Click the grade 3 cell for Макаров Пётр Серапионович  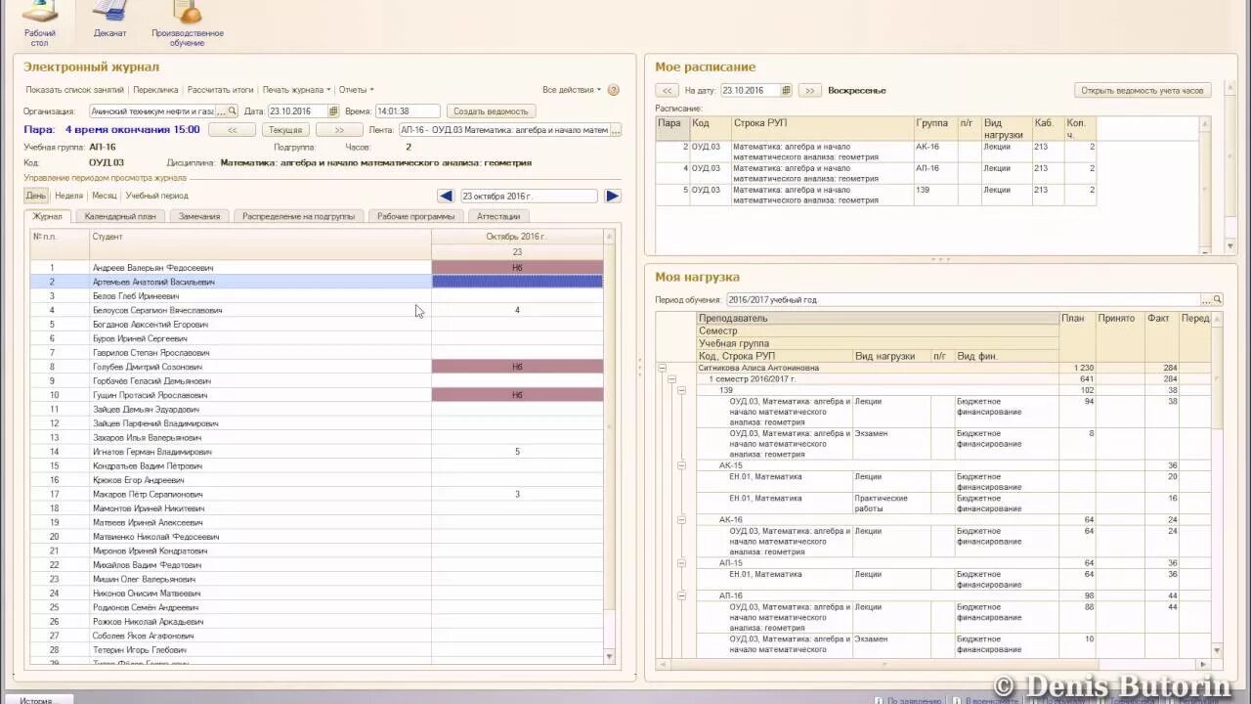pos(517,494)
